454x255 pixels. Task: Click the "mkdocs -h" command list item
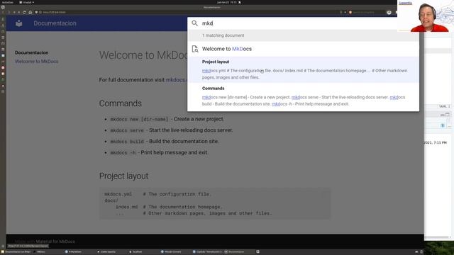click(x=159, y=152)
